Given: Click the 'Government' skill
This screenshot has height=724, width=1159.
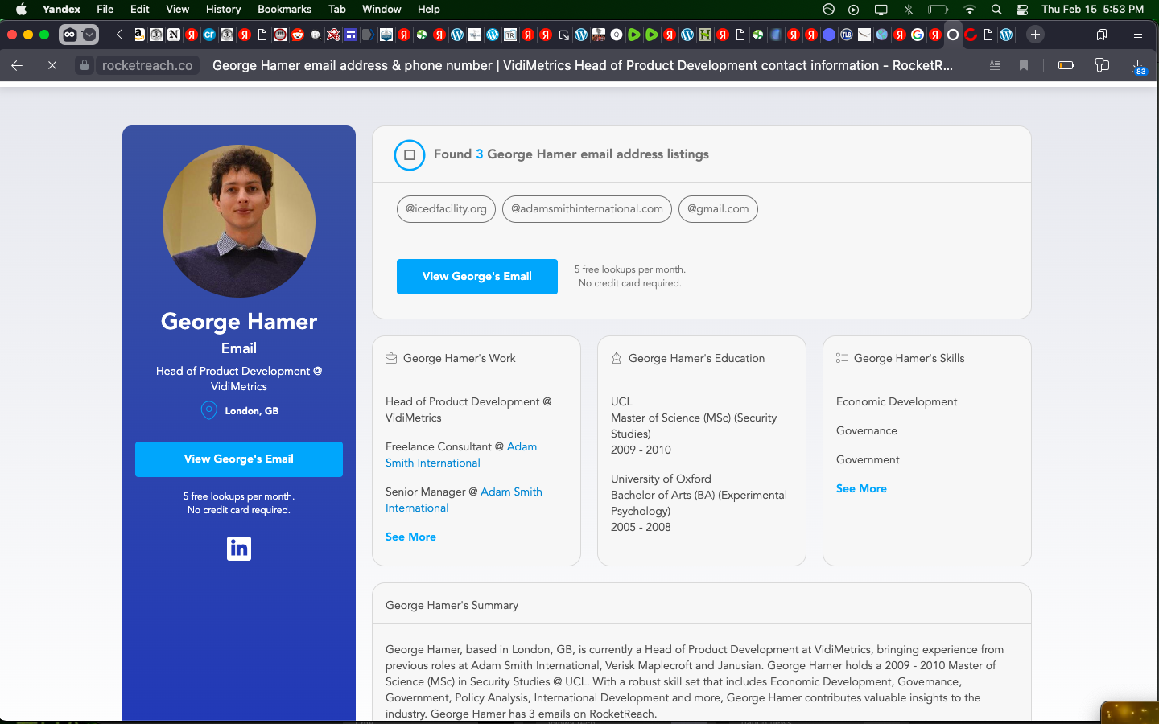Looking at the screenshot, I should click(x=868, y=459).
